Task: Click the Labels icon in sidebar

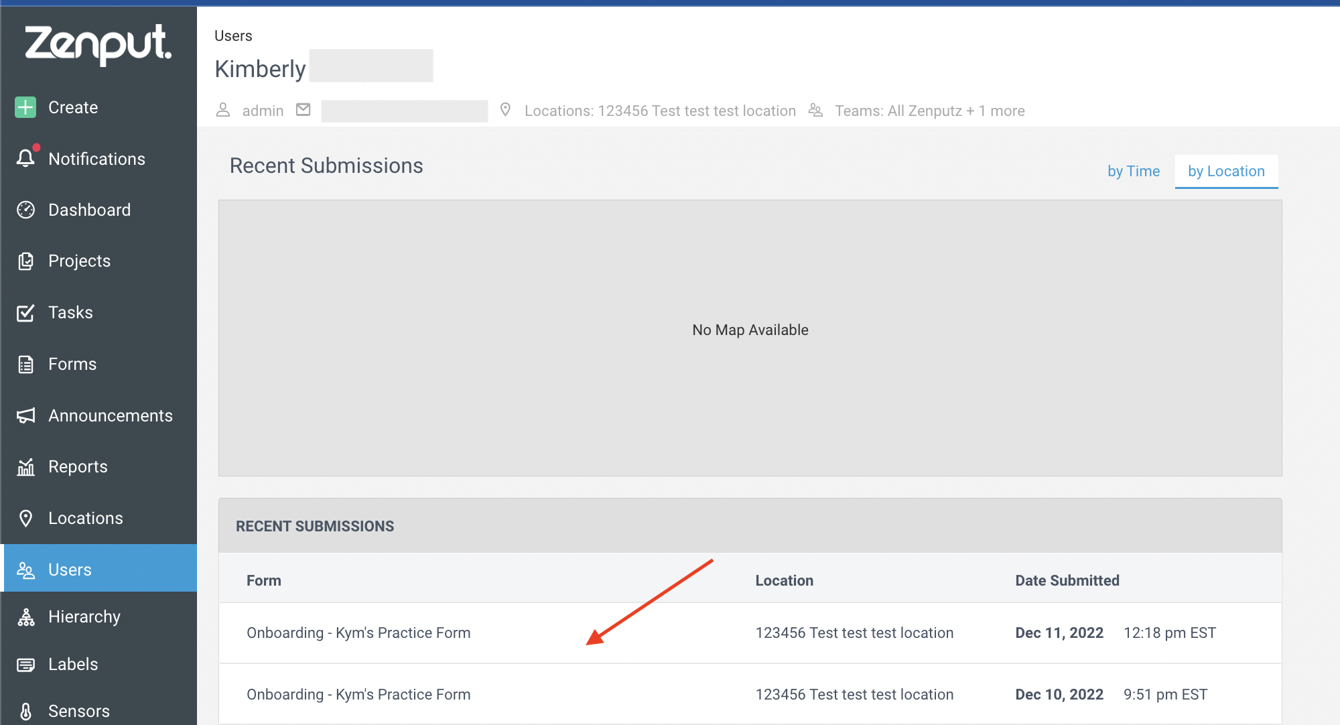Action: (25, 664)
